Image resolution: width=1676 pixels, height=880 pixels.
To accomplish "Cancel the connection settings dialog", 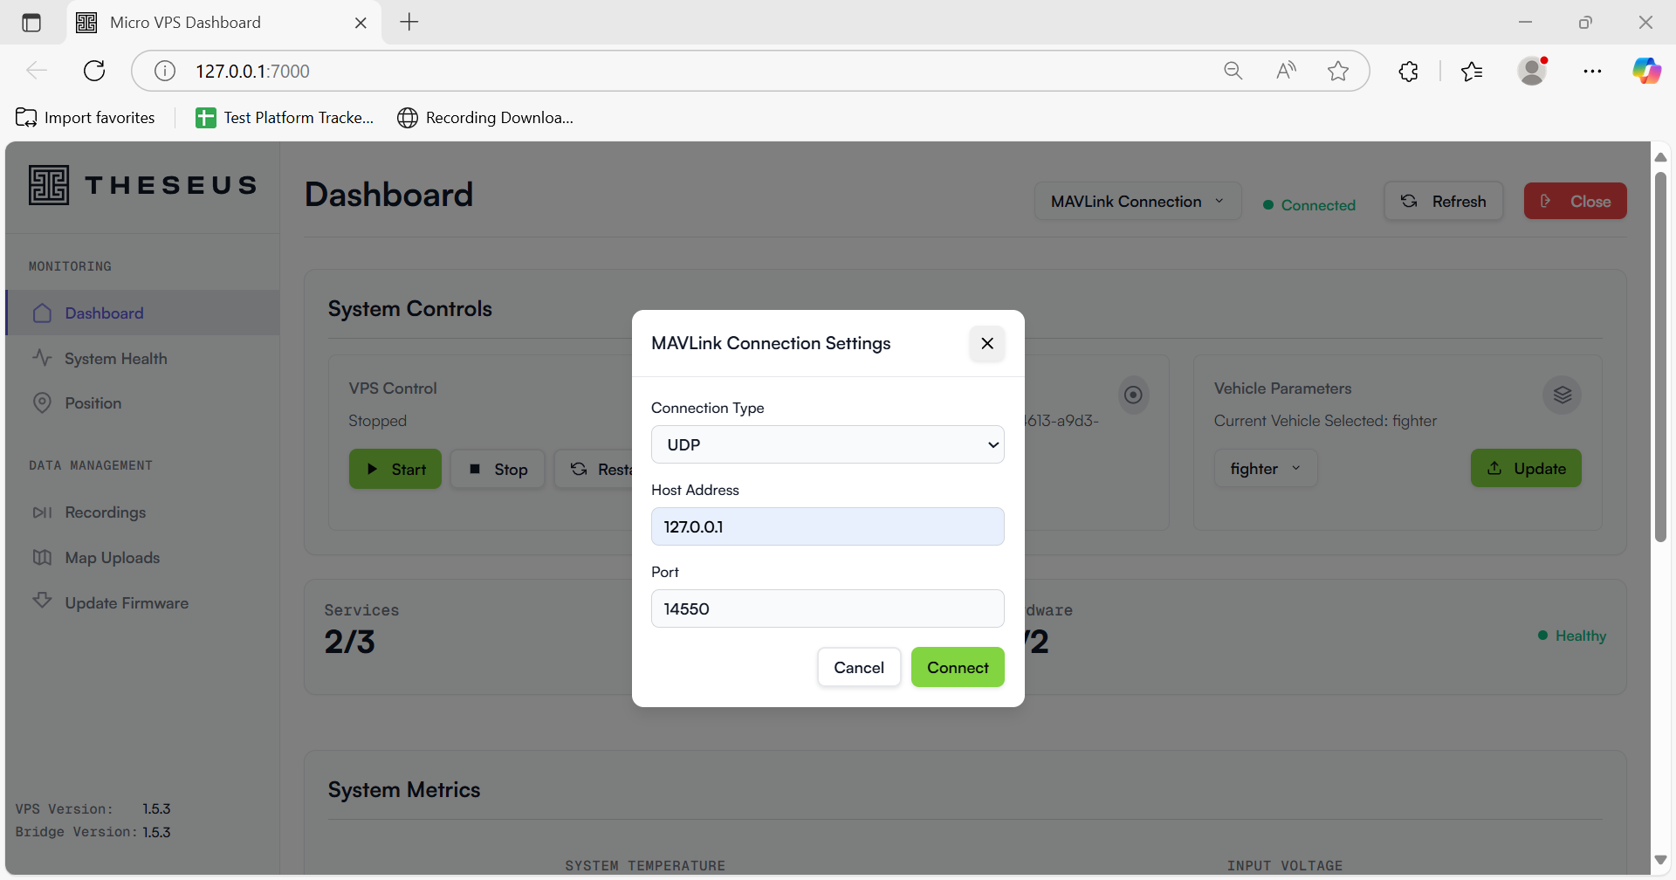I will tap(858, 667).
